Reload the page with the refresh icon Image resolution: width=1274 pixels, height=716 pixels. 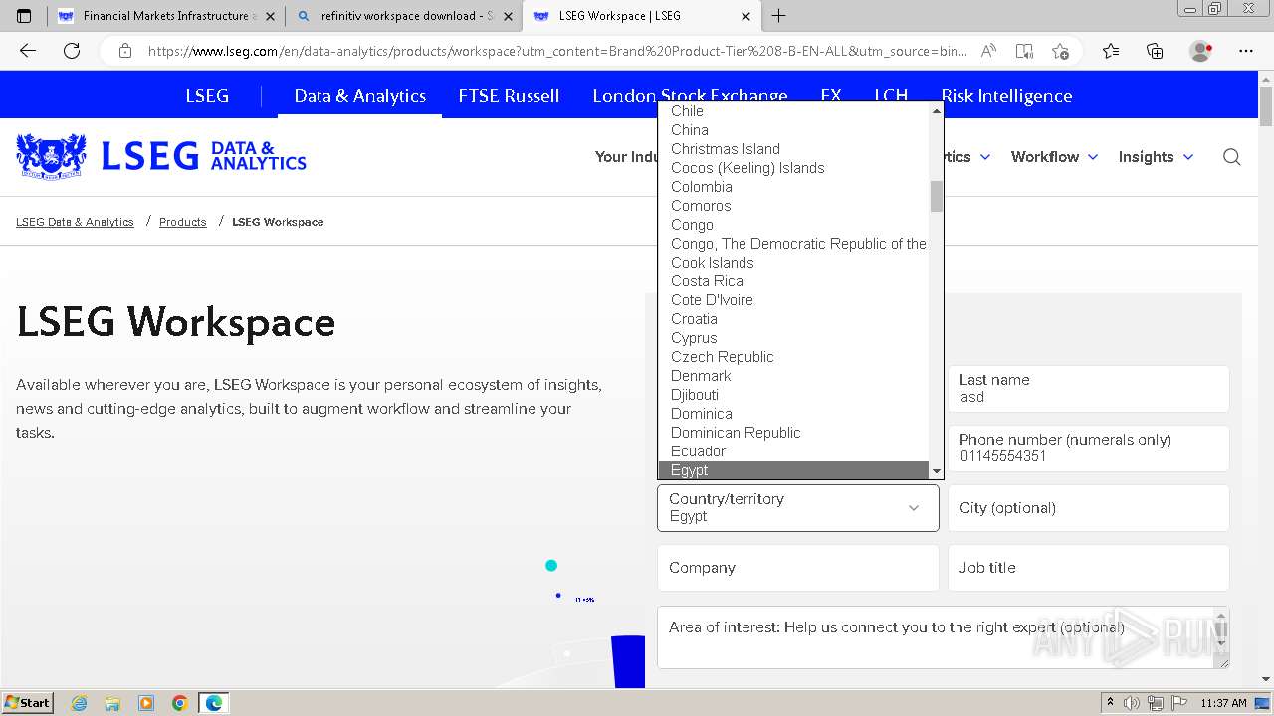pos(72,51)
